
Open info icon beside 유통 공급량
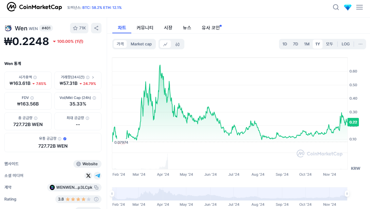pos(60,139)
